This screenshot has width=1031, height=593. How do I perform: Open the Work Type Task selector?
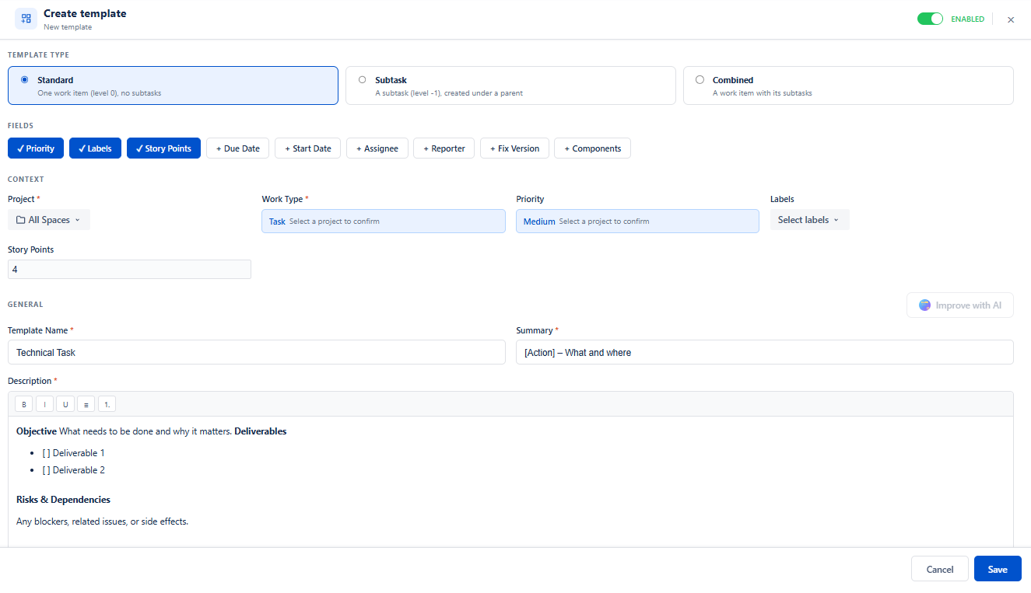tap(384, 222)
